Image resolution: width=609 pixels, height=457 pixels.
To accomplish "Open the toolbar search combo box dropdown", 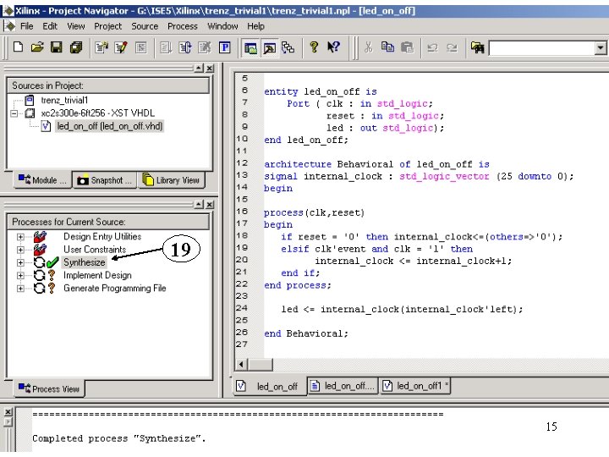I will [600, 48].
